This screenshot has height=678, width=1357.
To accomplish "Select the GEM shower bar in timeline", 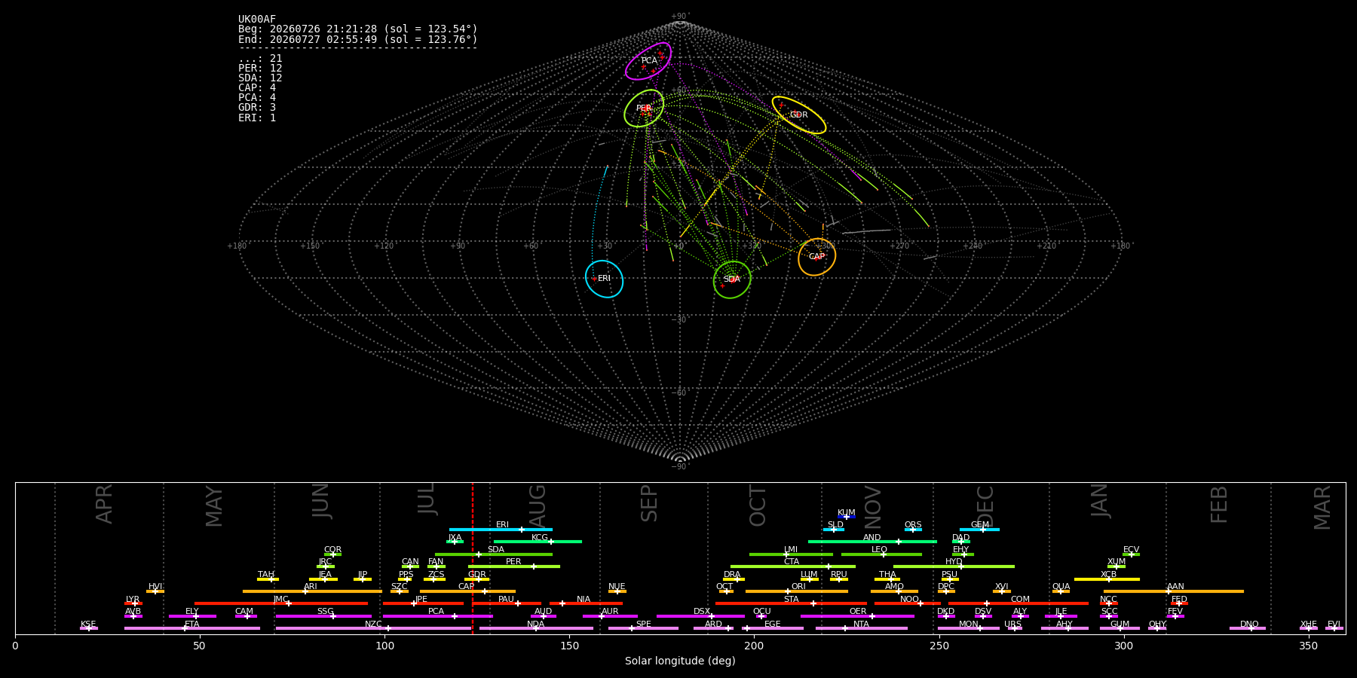I will click(x=979, y=530).
